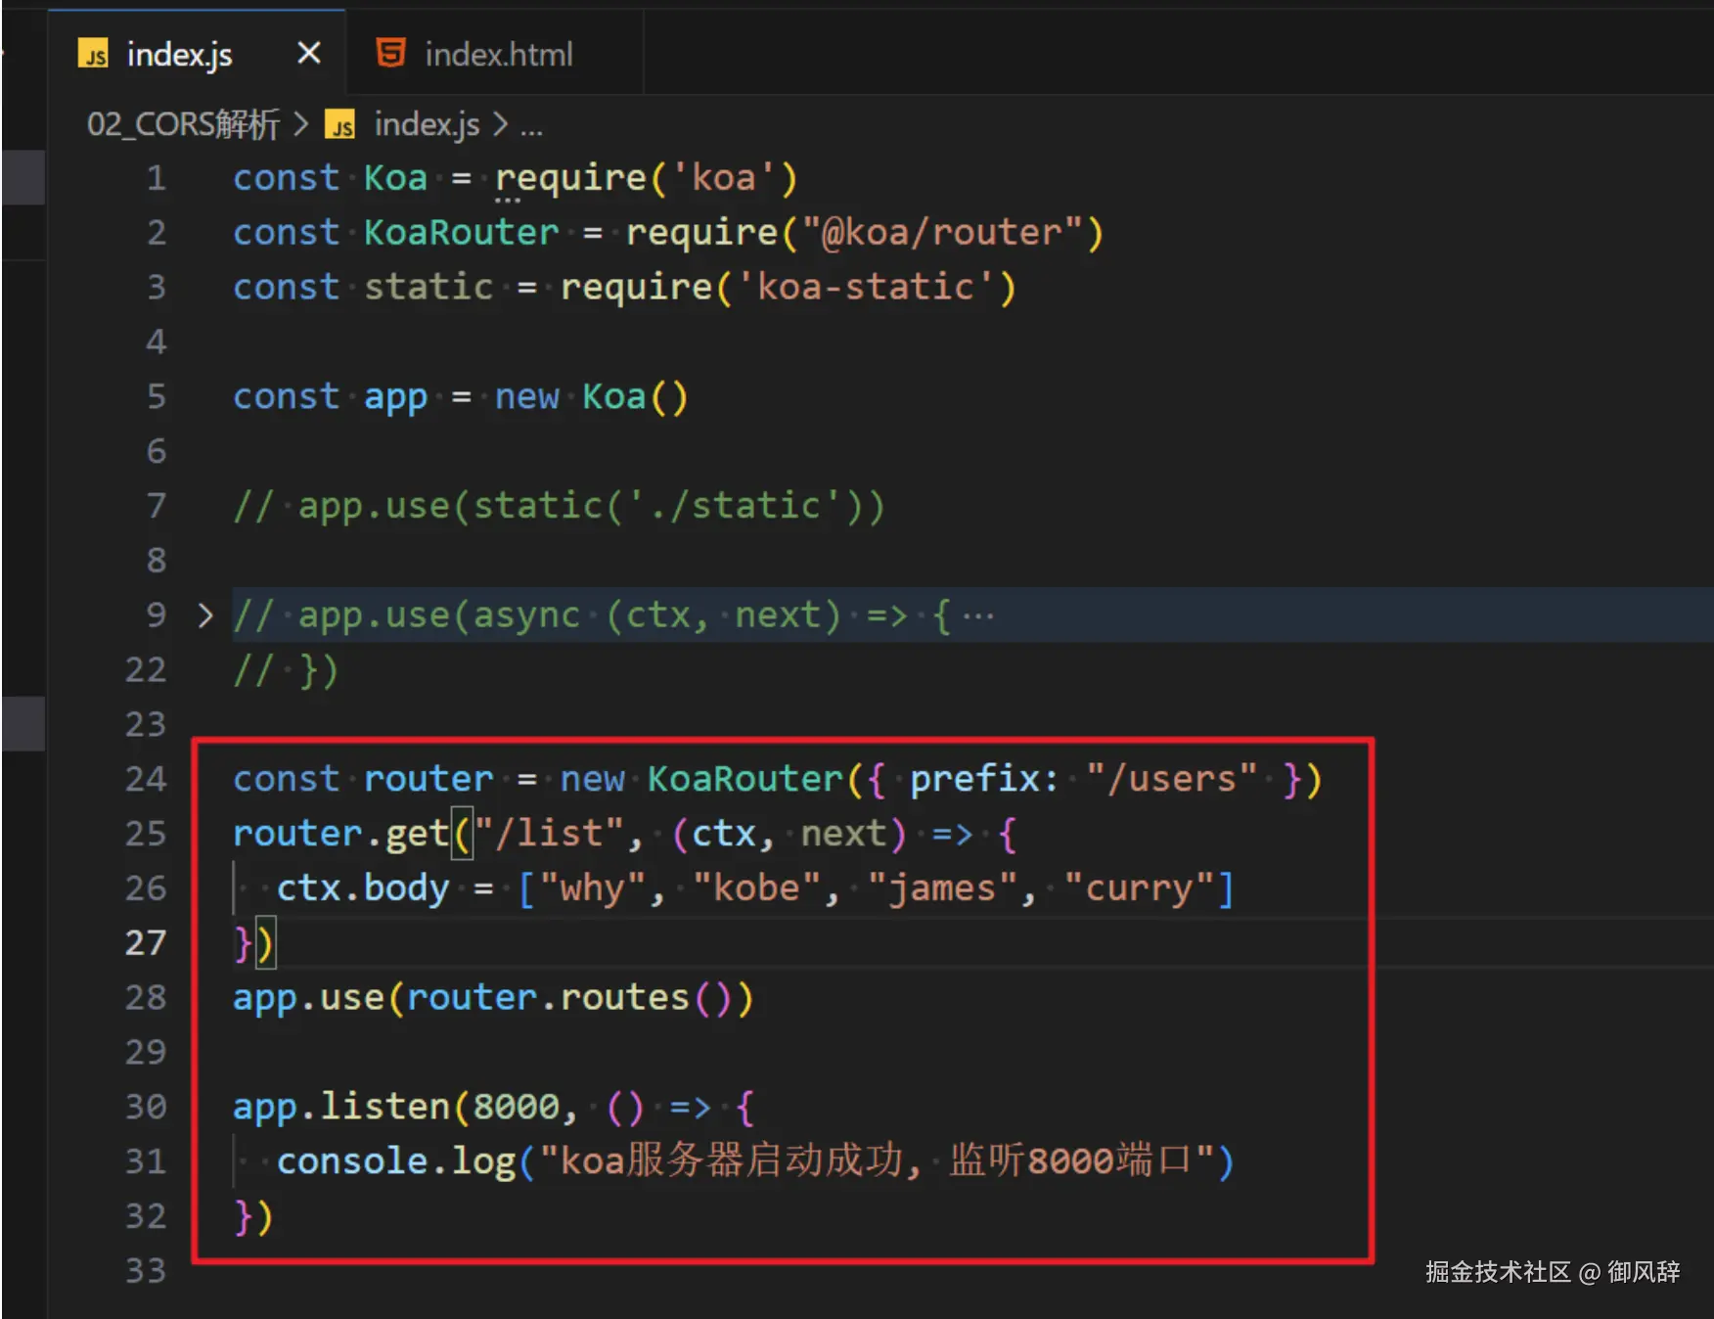1714x1319 pixels.
Task: Click the "@koa/router" string on line 2
Action: tap(942, 233)
